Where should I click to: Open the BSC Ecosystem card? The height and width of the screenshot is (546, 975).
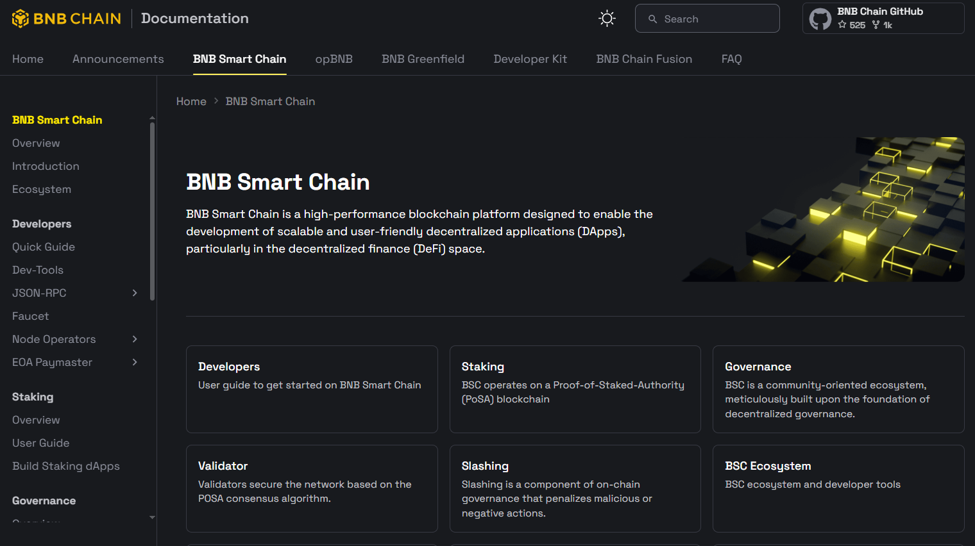tap(838, 488)
